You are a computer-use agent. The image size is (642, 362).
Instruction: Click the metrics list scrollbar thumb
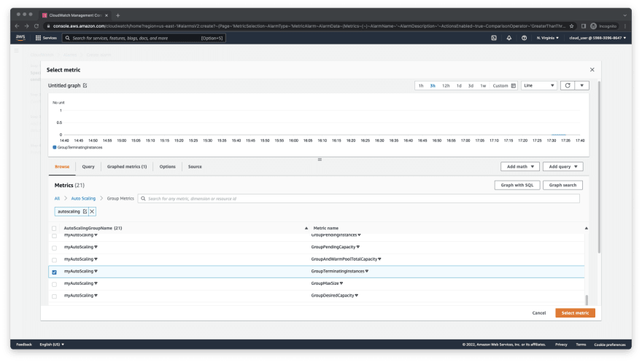tap(587, 300)
